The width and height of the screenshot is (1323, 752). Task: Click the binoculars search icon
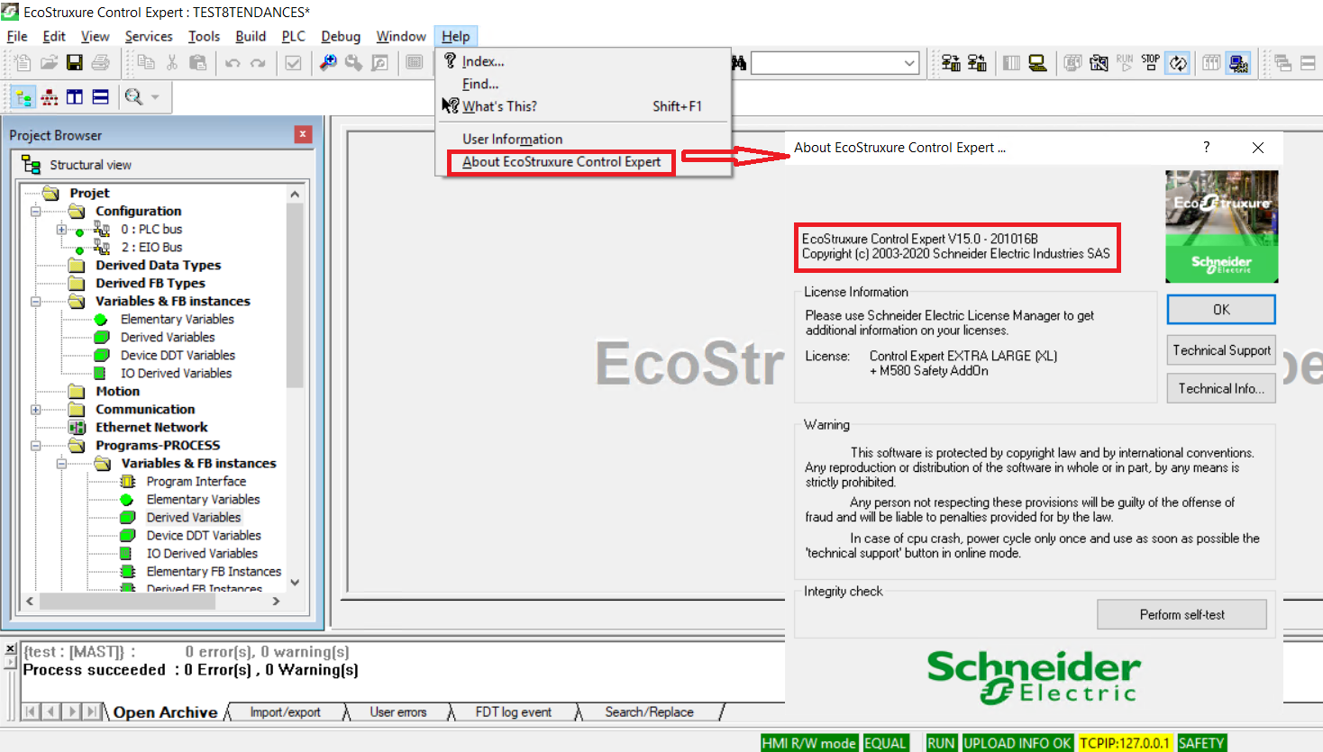pyautogui.click(x=739, y=62)
